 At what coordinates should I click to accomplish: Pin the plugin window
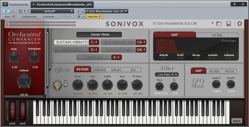(x=235, y=4)
